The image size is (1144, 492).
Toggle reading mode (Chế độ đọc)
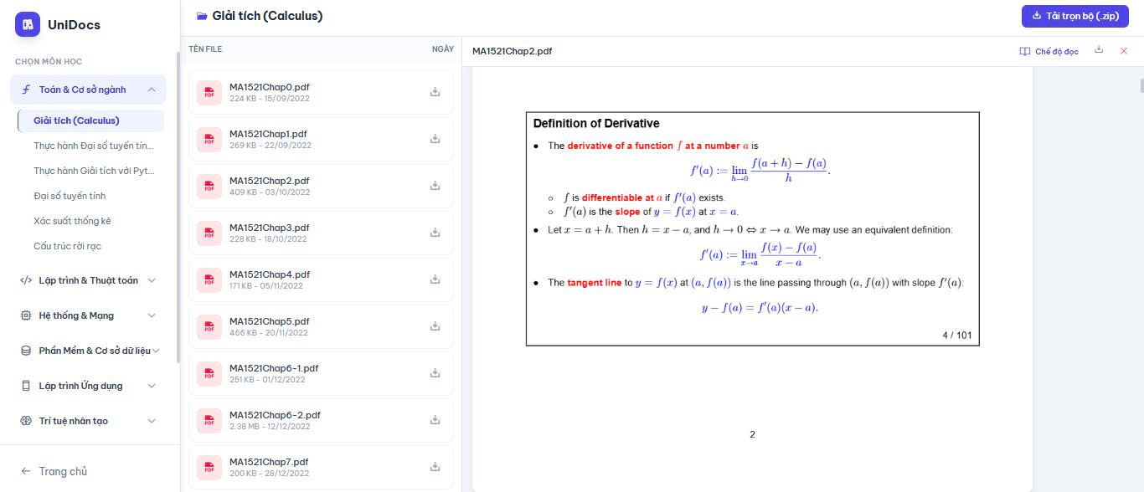pos(1049,51)
